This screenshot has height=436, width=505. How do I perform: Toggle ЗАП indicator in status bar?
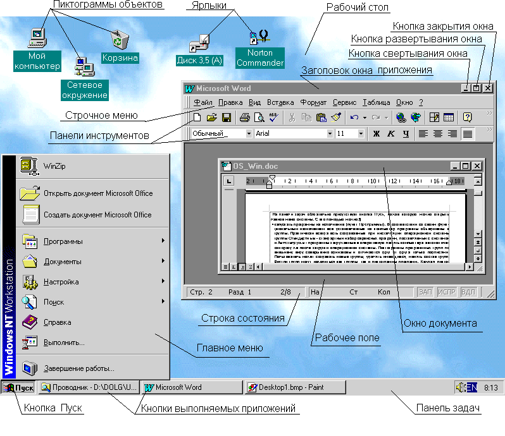coord(425,292)
